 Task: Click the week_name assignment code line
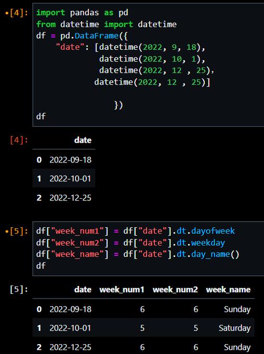pos(138,254)
